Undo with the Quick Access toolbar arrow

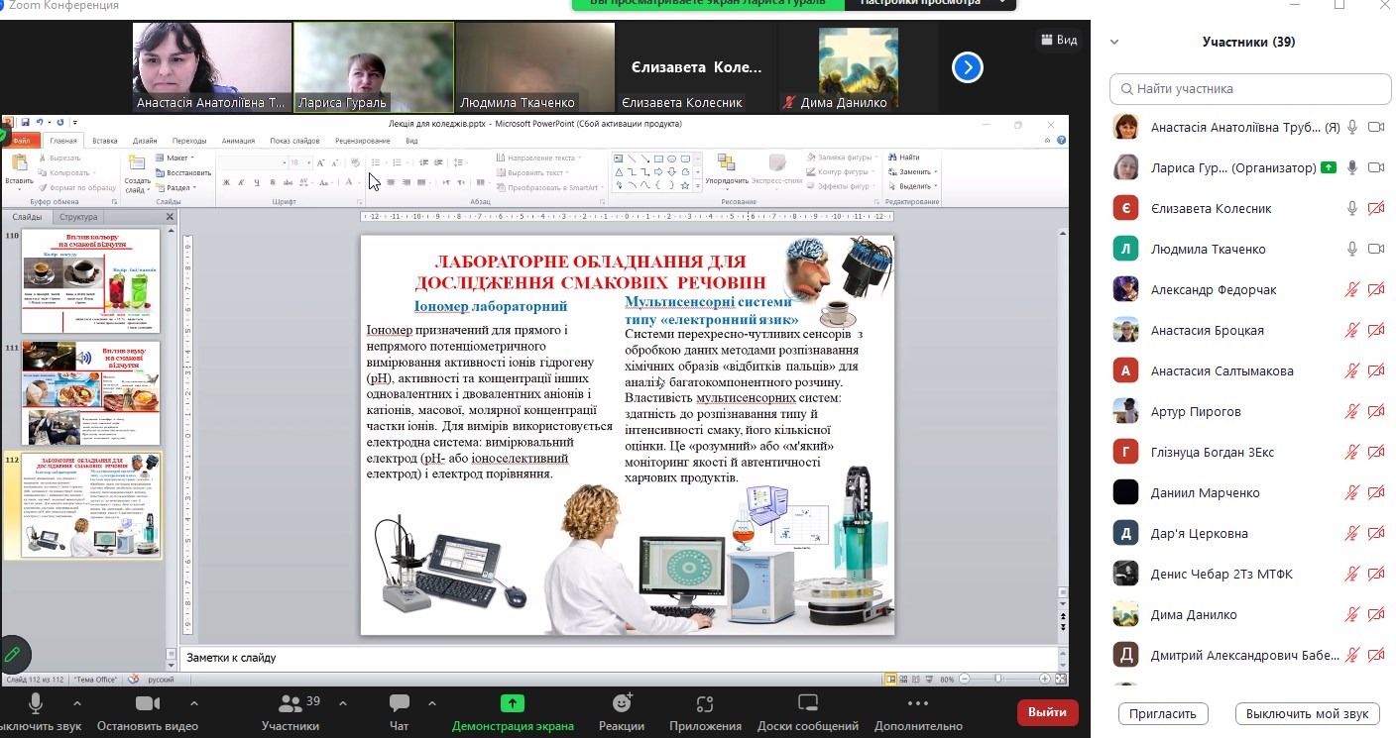[x=42, y=123]
